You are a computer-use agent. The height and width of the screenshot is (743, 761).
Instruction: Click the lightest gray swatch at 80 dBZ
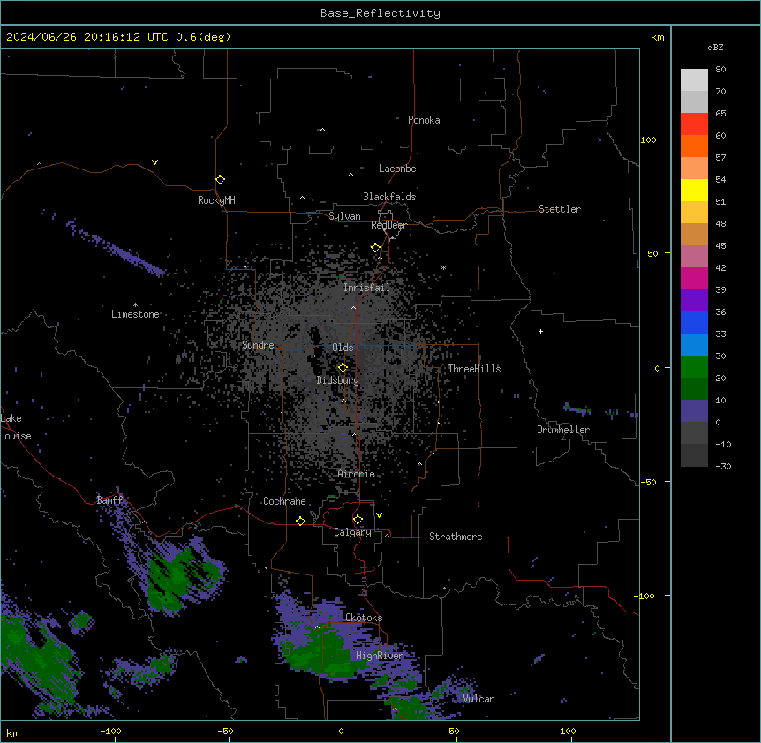(694, 80)
